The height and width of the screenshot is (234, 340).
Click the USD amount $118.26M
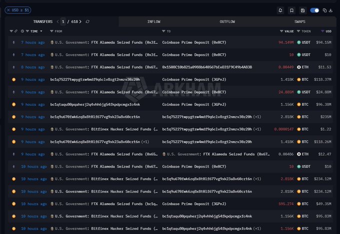pos(322,142)
